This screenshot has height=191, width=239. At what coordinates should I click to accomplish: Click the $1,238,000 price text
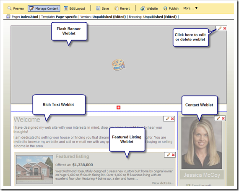83,164
